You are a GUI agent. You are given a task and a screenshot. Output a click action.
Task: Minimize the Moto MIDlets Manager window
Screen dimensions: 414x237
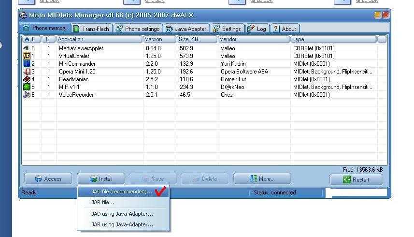pos(378,15)
